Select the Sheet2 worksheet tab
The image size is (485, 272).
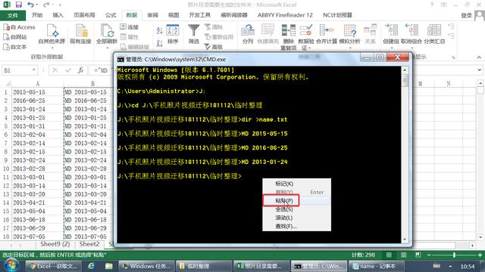click(x=89, y=244)
